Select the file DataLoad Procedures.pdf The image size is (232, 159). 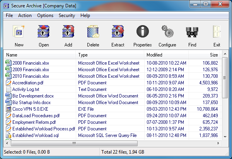click(36, 115)
